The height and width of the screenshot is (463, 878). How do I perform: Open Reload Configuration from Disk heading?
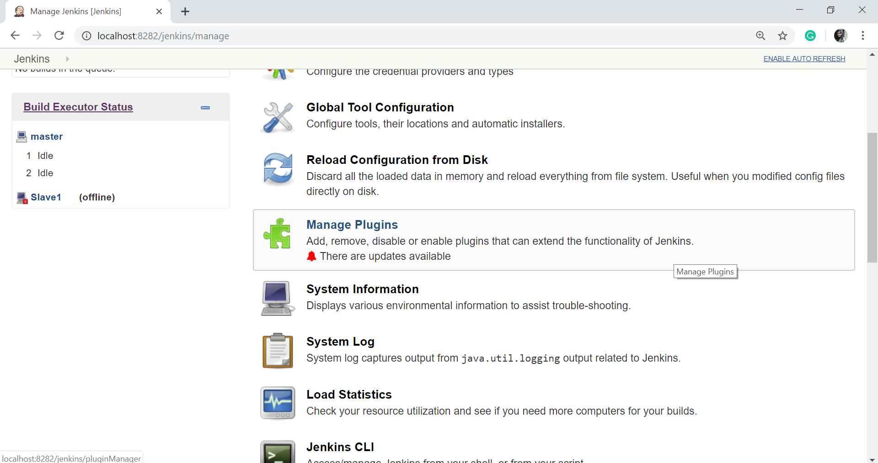click(397, 160)
